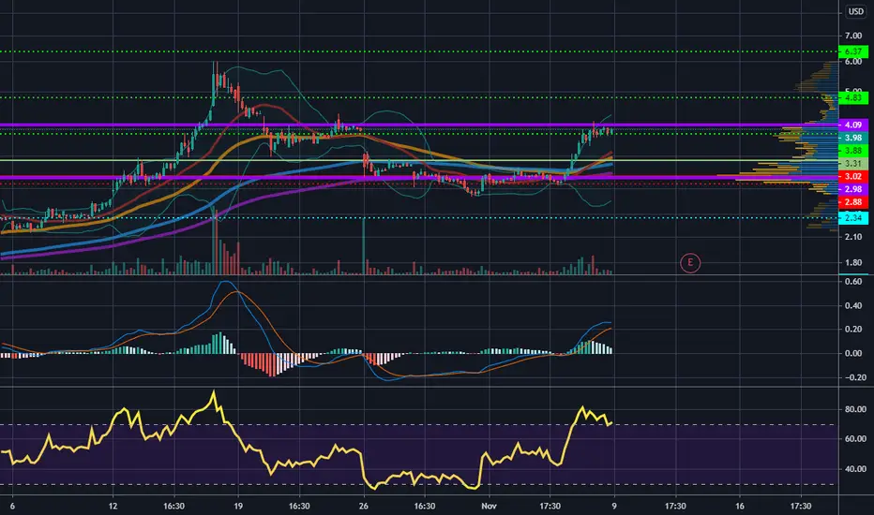Image resolution: width=874 pixels, height=515 pixels.
Task: Select the green 4.83 price label
Action: coord(853,98)
